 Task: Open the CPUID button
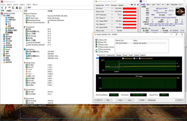click(x=142, y=100)
